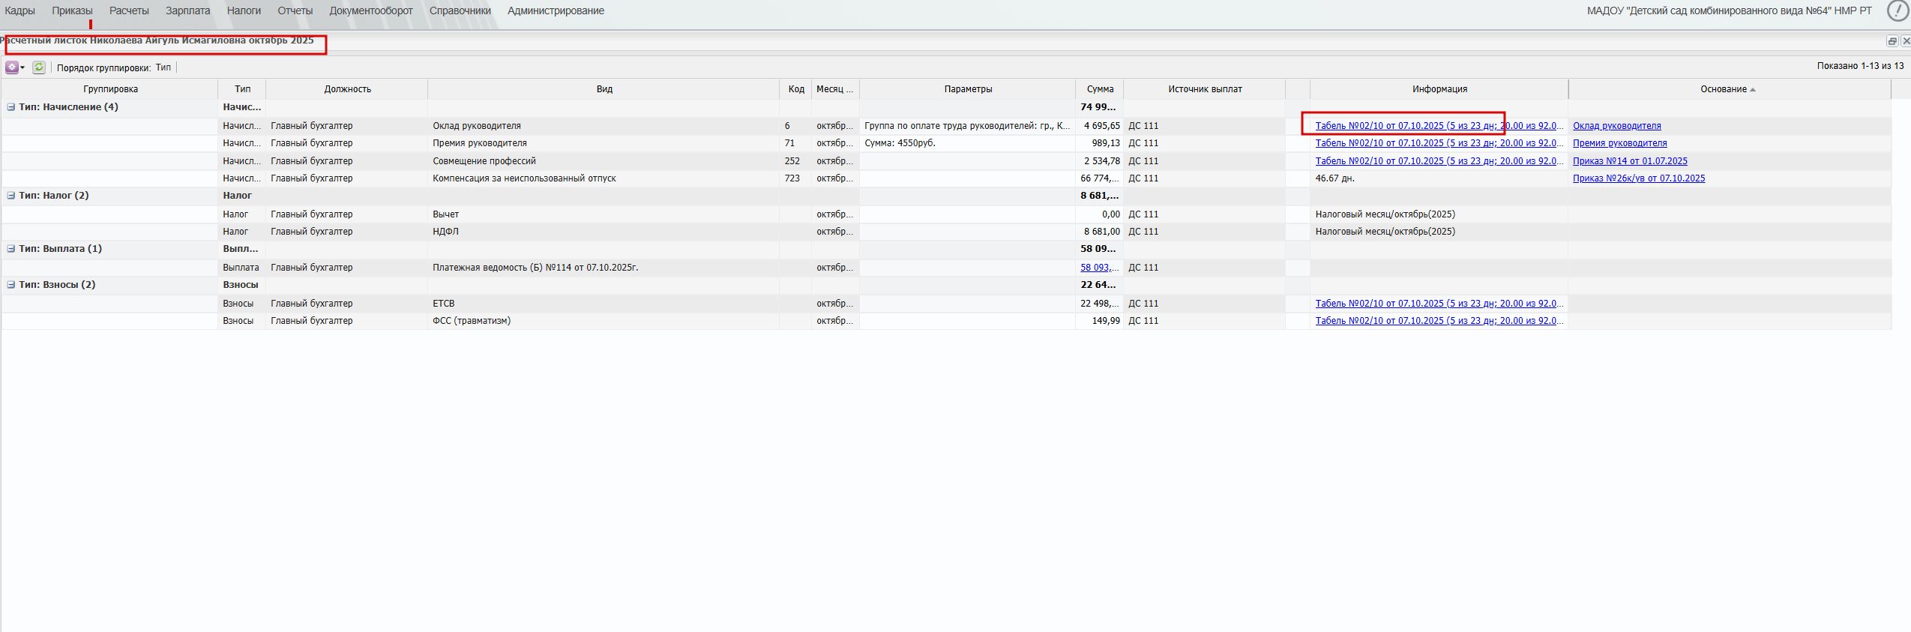
Task: Click the Тип grouping order label
Action: pyautogui.click(x=163, y=67)
